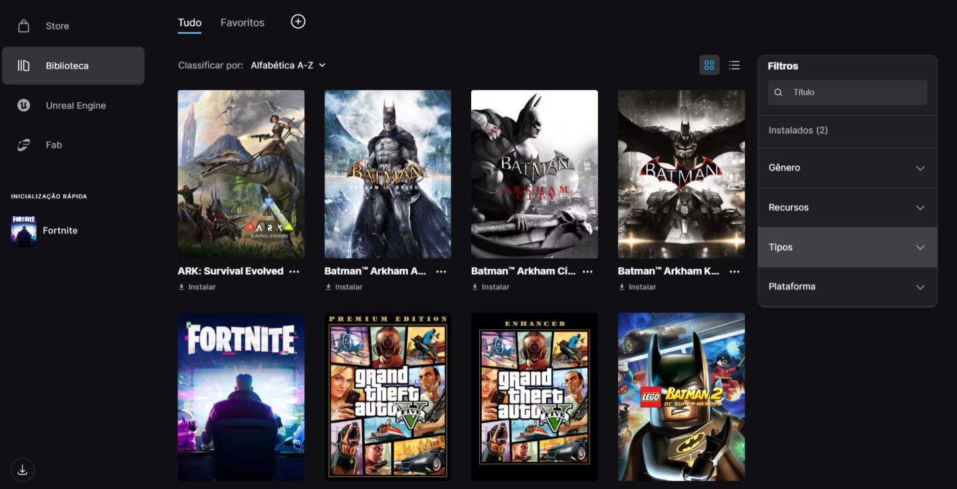Open the Batman Arkham Knight cover art

pos(681,174)
